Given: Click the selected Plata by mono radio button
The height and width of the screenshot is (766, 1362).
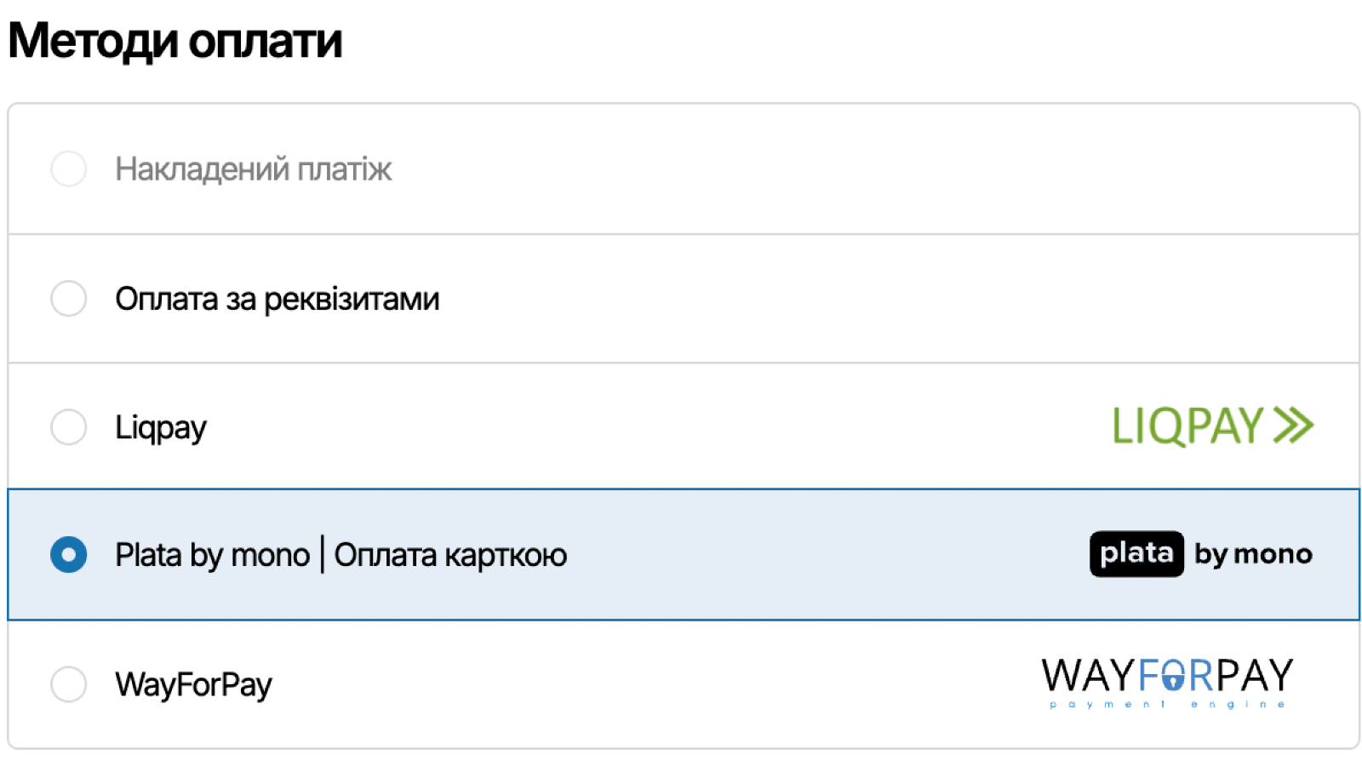Looking at the screenshot, I should [69, 555].
